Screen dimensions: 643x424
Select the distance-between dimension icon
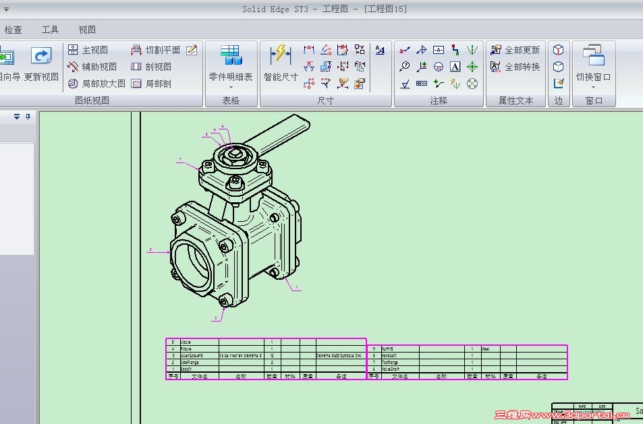coord(309,50)
